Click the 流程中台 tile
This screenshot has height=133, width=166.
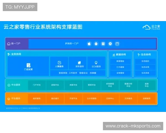[55, 85]
